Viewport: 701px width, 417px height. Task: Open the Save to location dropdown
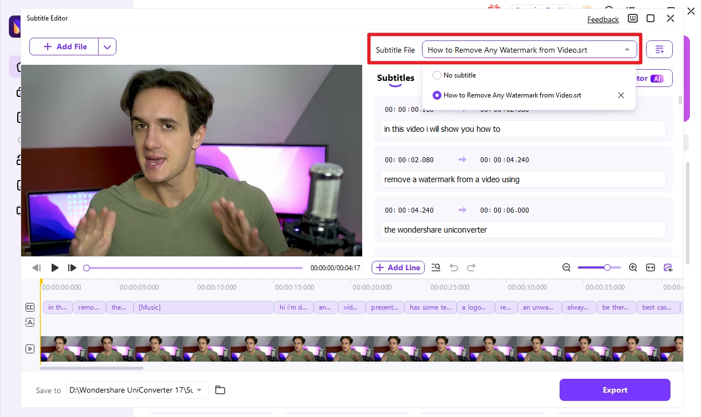tap(199, 390)
